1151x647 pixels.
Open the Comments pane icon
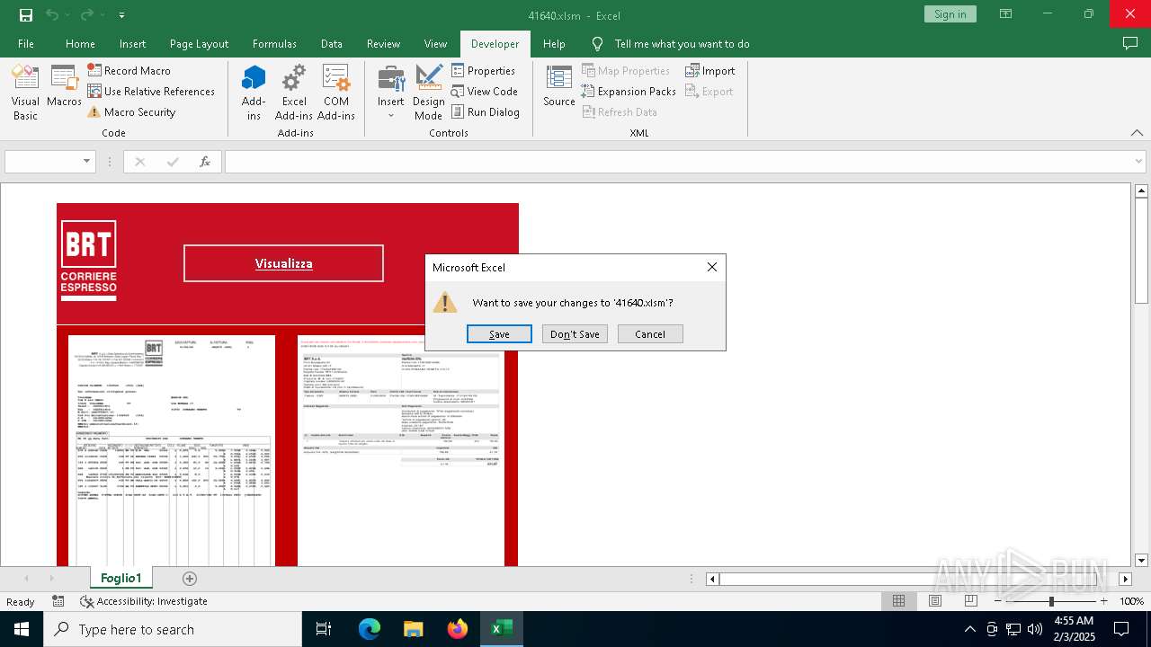1130,43
